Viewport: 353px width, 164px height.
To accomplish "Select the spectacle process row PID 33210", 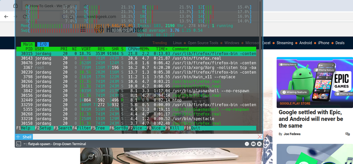I will coord(136,119).
